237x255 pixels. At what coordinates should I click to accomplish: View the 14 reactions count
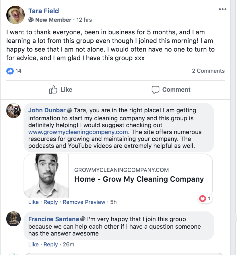click(18, 71)
